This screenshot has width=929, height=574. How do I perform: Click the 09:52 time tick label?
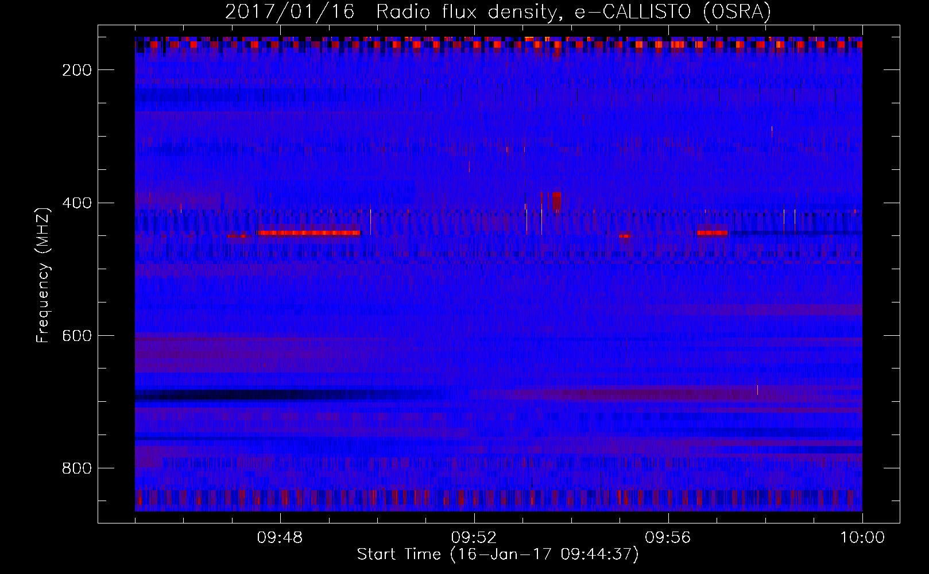pos(474,538)
